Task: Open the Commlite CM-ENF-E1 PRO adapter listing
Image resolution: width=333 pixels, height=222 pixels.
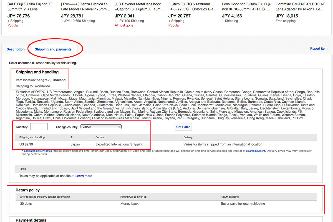Action: pos(300,7)
